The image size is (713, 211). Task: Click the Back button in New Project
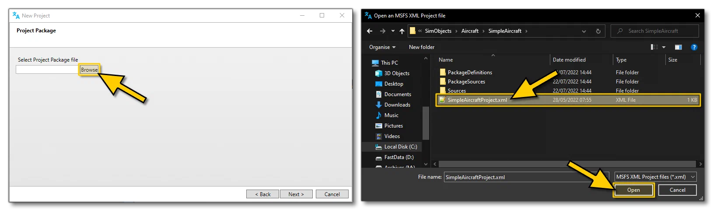pyautogui.click(x=262, y=194)
